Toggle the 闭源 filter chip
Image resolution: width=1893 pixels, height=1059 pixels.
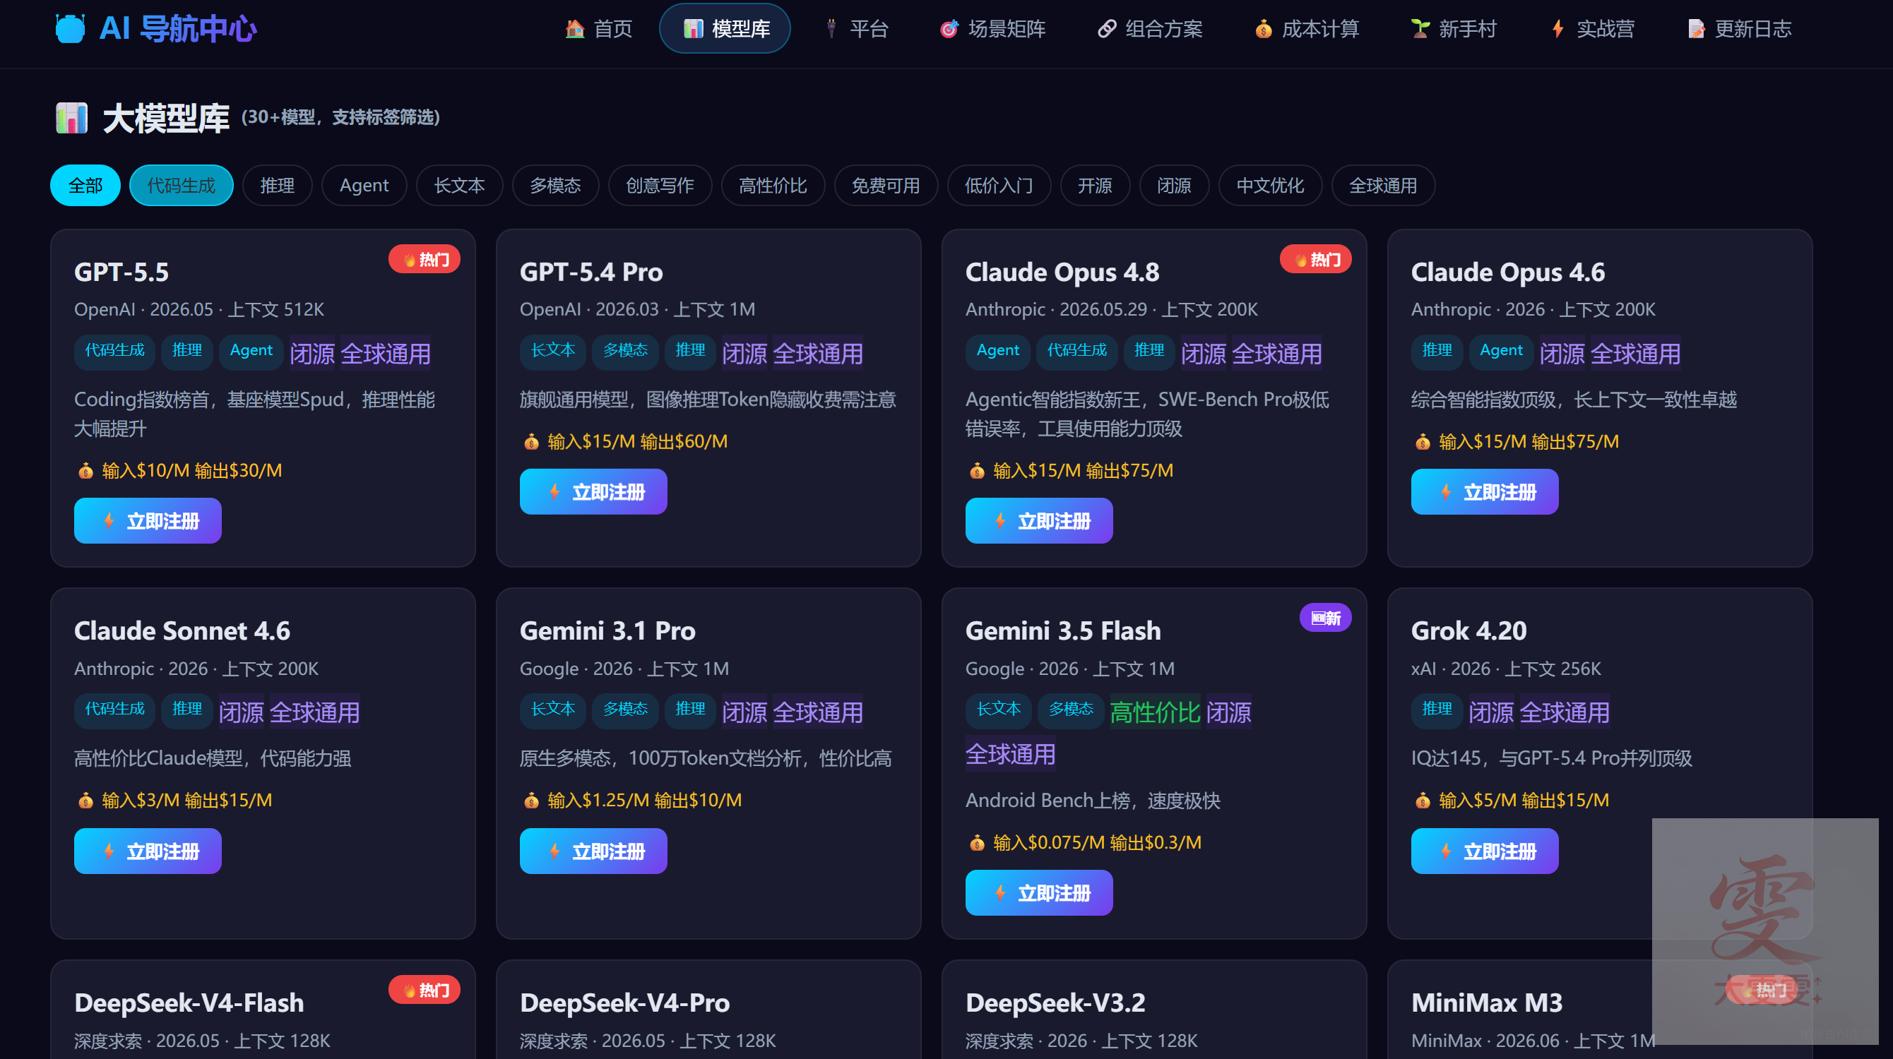pyautogui.click(x=1175, y=186)
